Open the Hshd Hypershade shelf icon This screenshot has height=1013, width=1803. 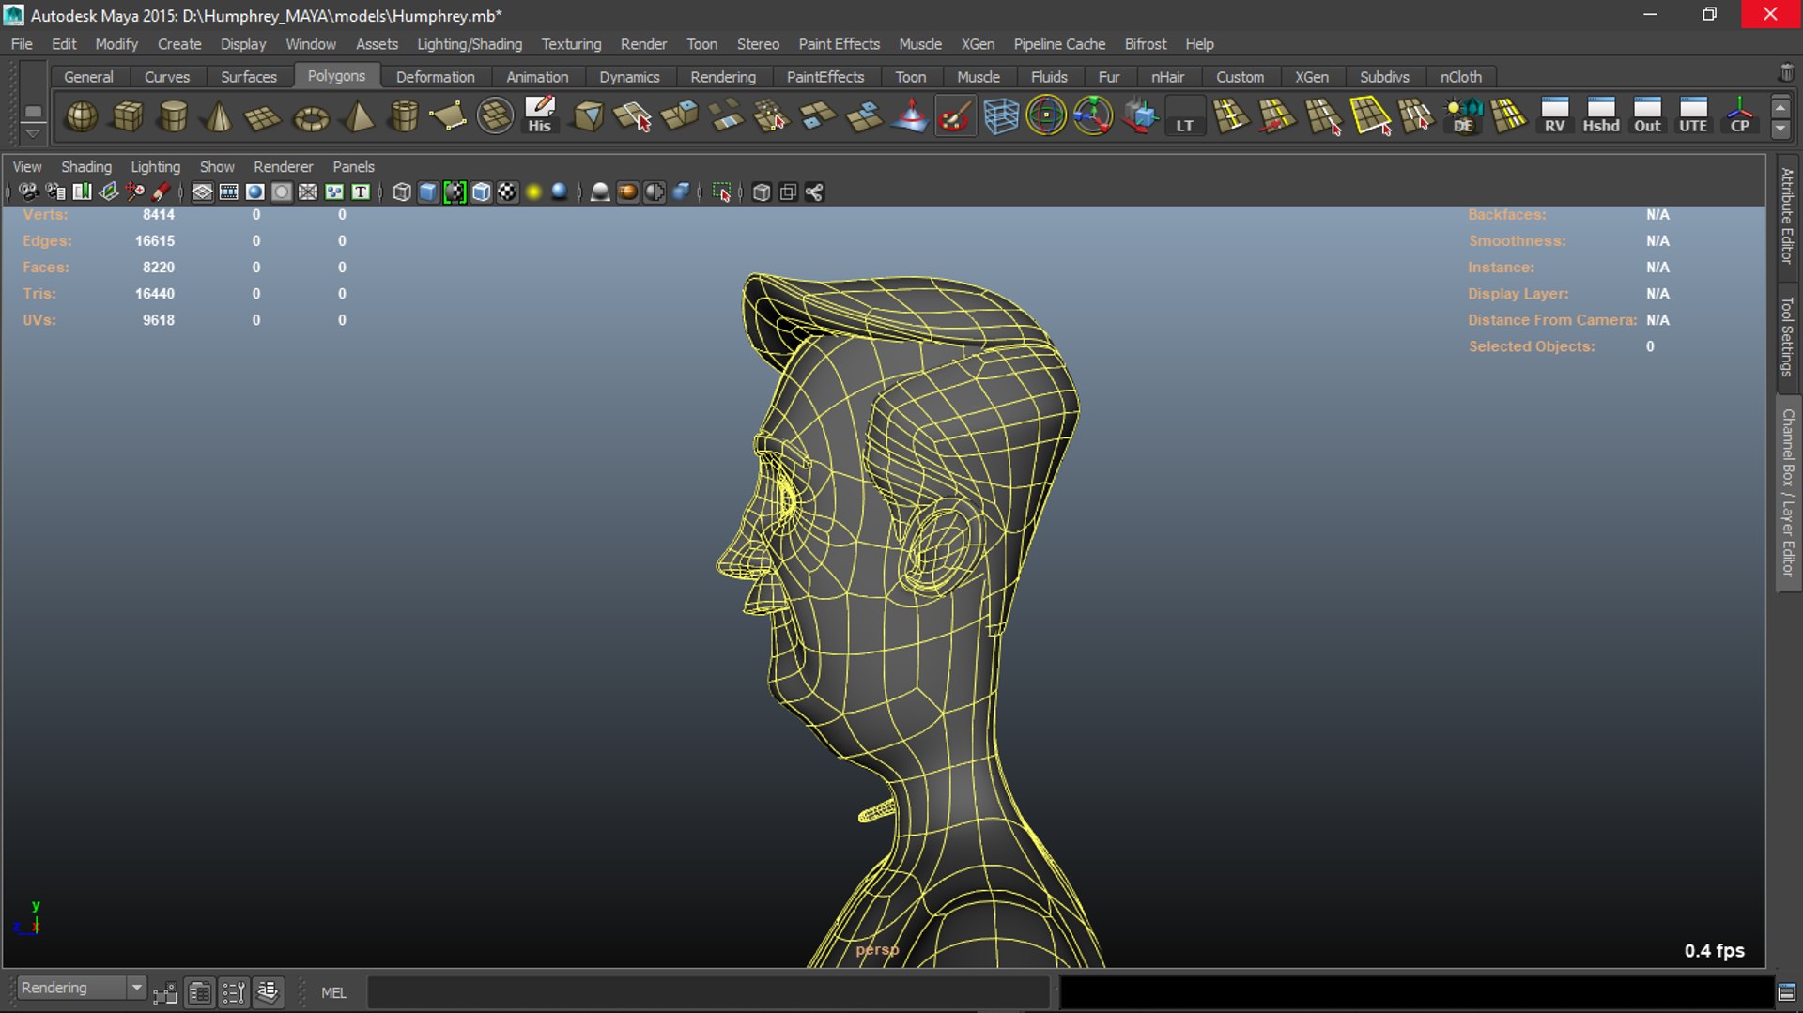[1601, 116]
